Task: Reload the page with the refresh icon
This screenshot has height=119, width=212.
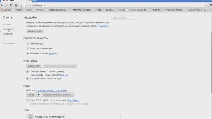Action: [x=11, y=5]
